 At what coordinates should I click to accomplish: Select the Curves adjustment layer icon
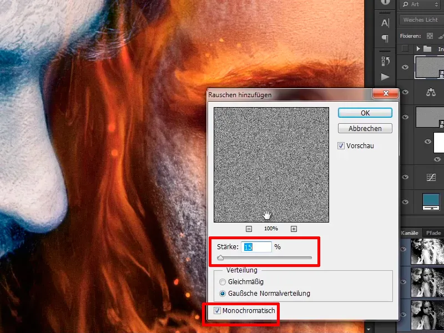pyautogui.click(x=431, y=177)
